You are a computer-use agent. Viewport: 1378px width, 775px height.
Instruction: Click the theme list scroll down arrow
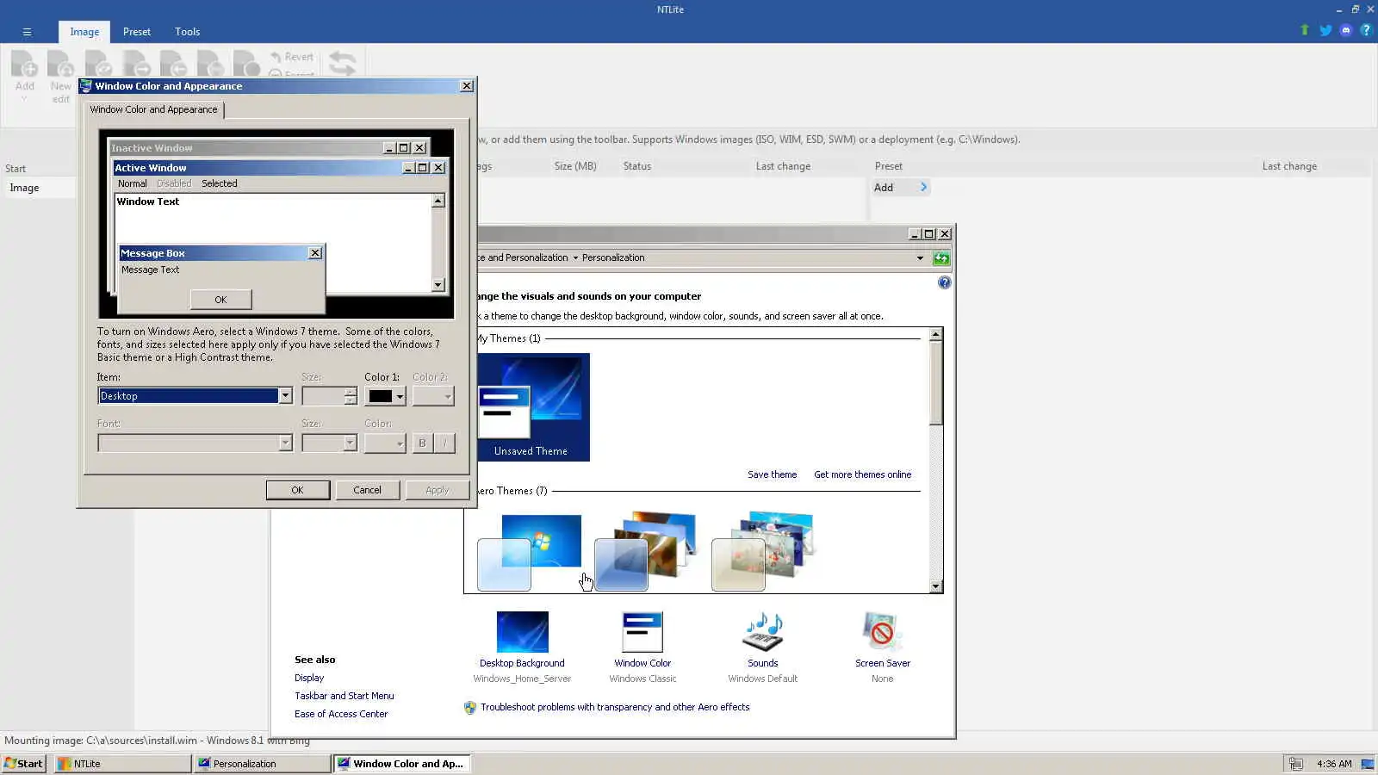point(936,586)
